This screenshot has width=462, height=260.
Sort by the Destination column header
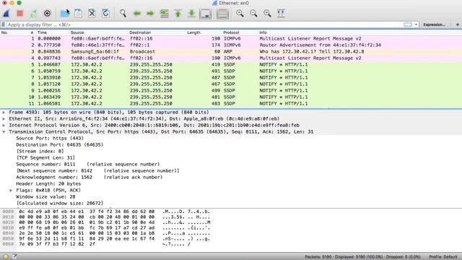[x=157, y=32]
